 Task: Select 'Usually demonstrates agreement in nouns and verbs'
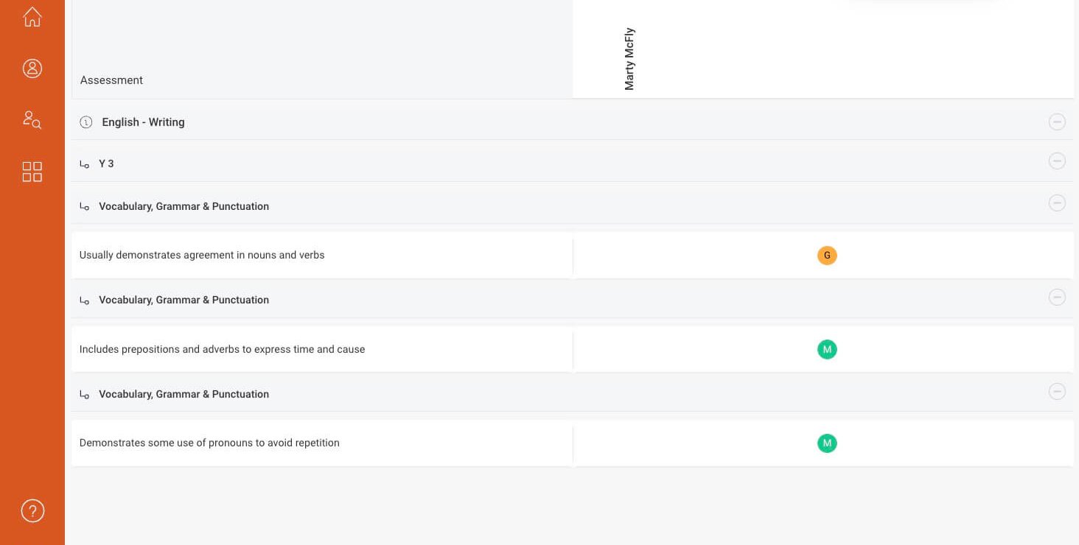click(x=202, y=255)
